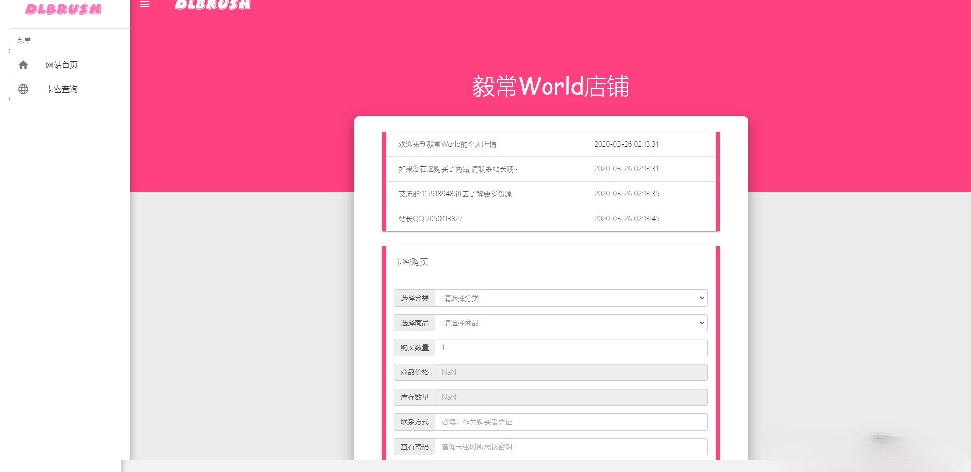Screen dimensions: 971x472
Task: Open the 选择商品 dropdown
Action: click(570, 323)
